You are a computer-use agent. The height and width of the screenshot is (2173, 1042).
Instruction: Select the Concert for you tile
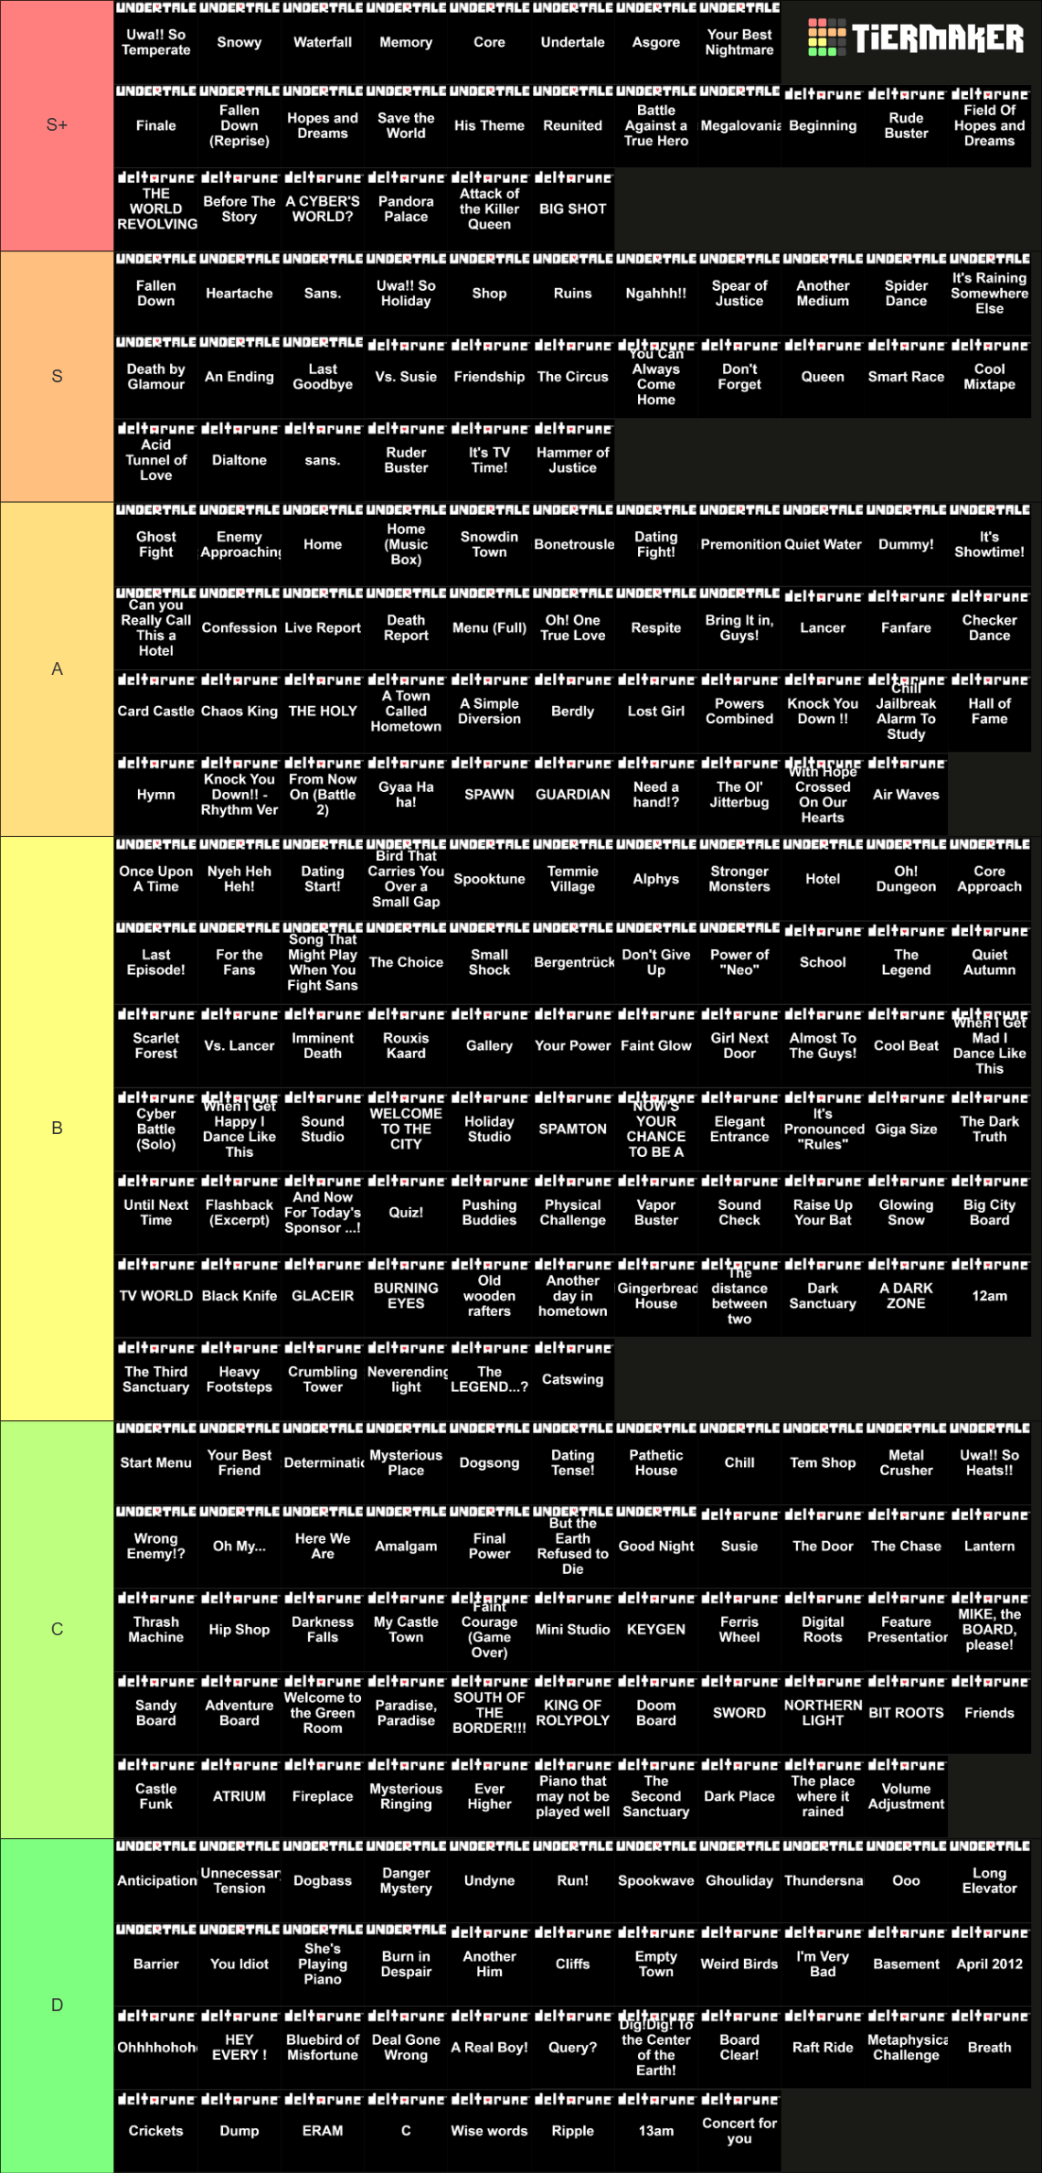pyautogui.click(x=739, y=2130)
